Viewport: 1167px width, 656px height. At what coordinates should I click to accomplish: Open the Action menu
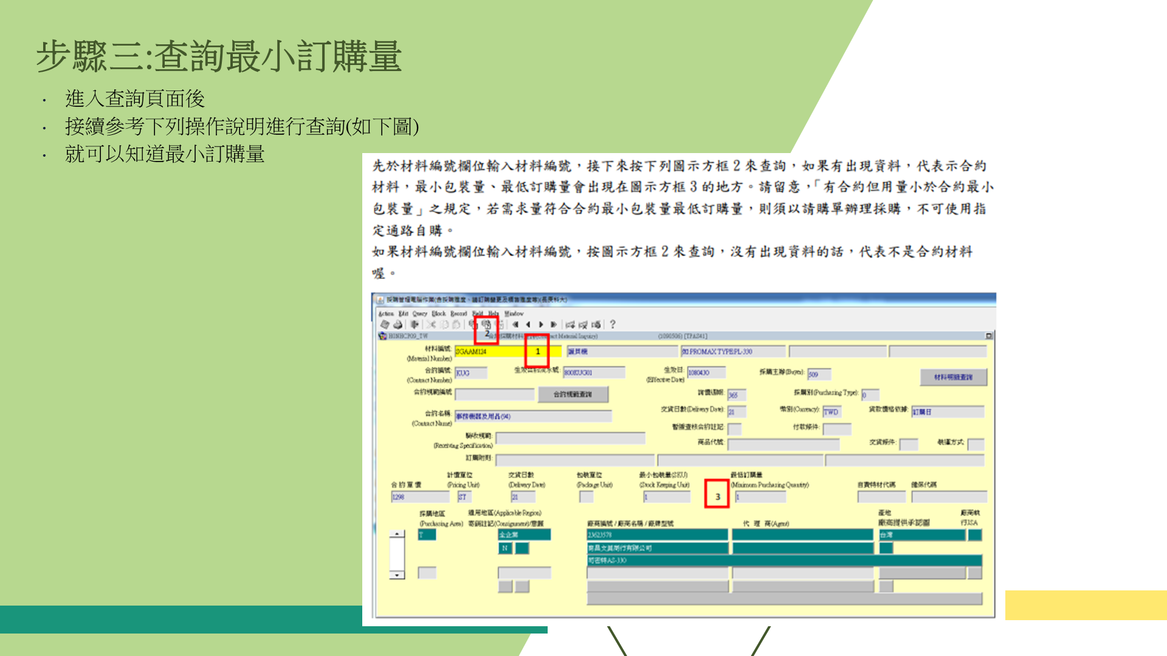386,313
